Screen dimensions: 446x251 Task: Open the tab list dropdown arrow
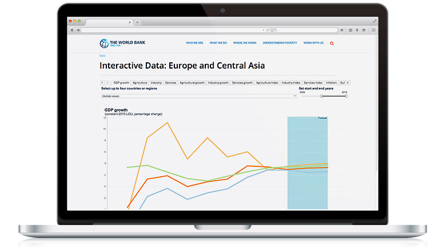[x=102, y=82]
